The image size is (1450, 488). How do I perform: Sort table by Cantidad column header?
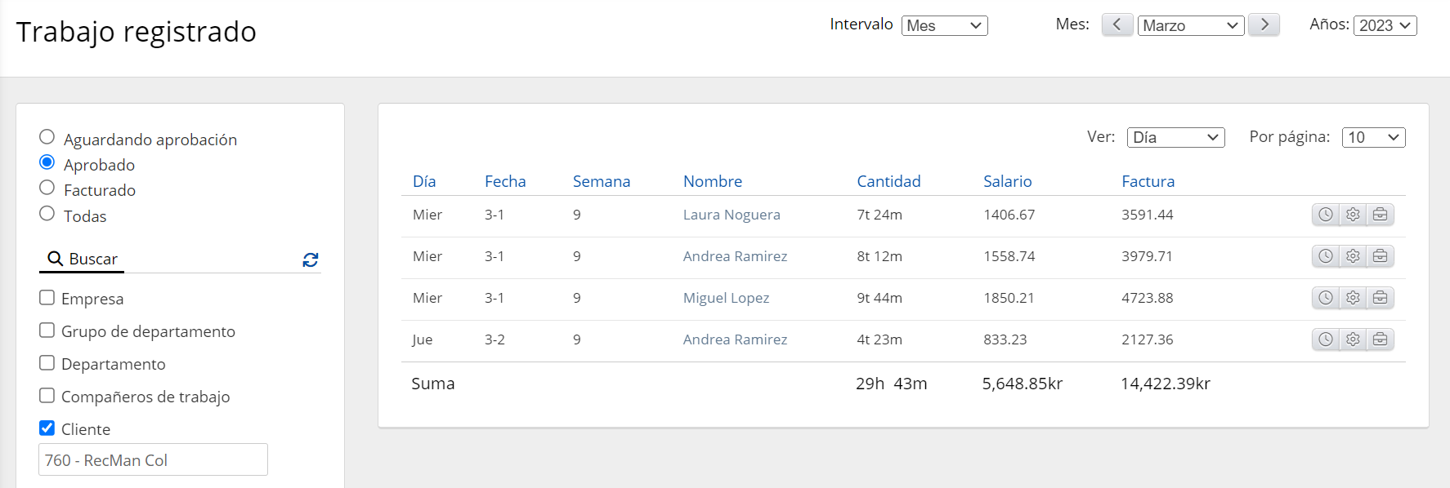point(888,181)
